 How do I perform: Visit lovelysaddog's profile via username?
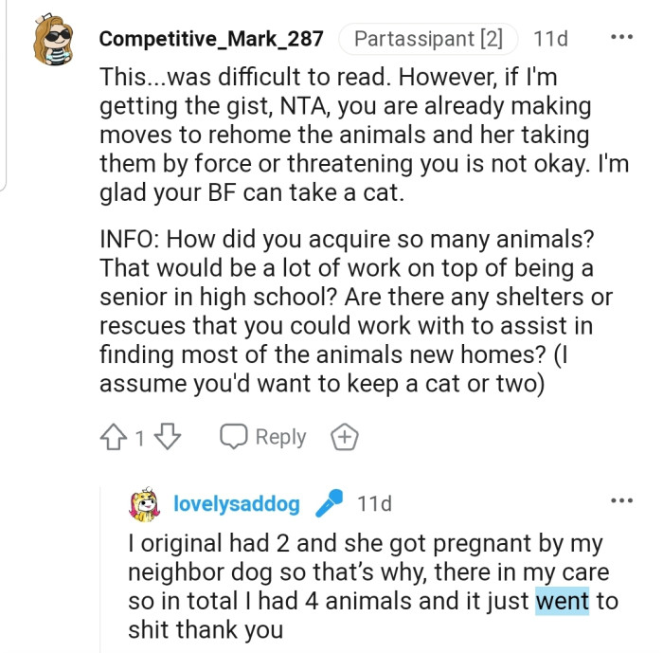[x=237, y=503]
